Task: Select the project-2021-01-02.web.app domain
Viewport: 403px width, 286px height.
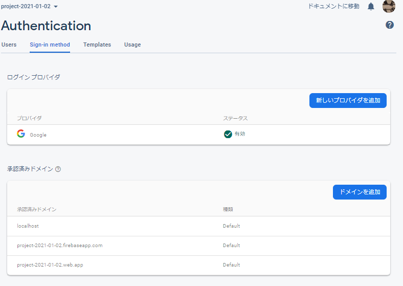Action: pos(50,265)
